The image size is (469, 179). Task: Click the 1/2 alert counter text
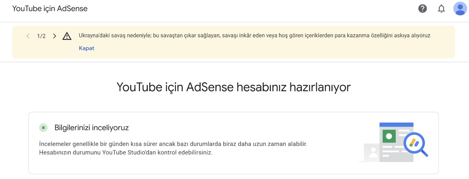tap(41, 36)
